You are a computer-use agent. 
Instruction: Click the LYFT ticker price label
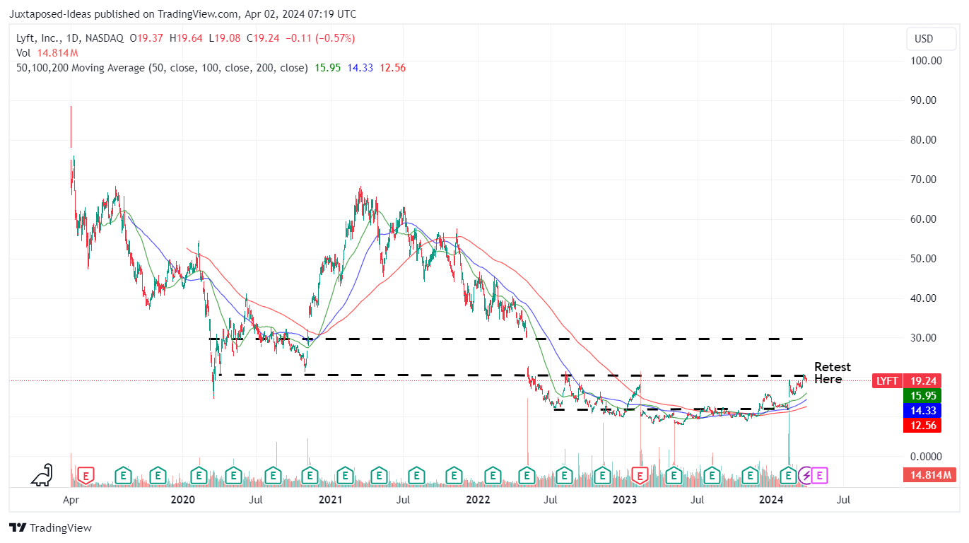[887, 380]
